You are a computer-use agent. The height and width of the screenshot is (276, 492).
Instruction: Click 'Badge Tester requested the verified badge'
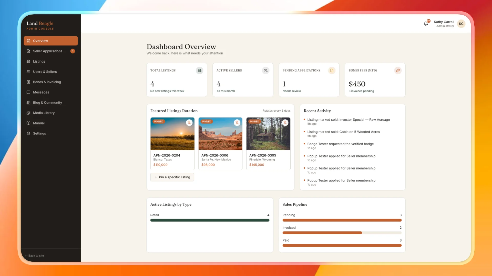[341, 144]
